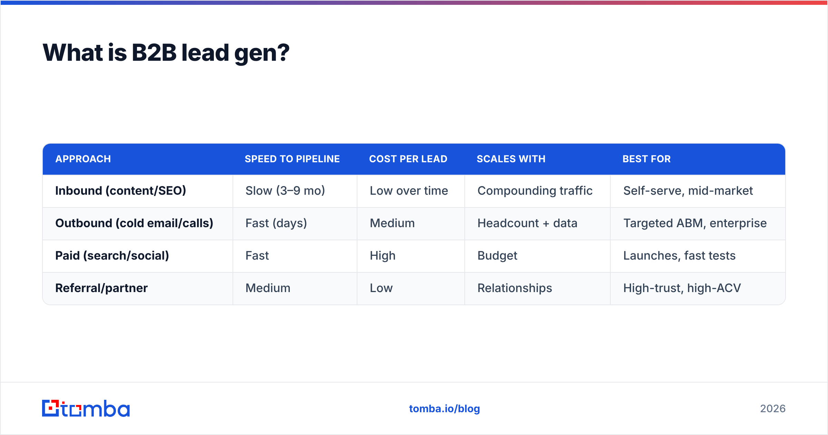Click the 'Low' cost cell in Referral row
This screenshot has height=435, width=828.
(x=411, y=288)
